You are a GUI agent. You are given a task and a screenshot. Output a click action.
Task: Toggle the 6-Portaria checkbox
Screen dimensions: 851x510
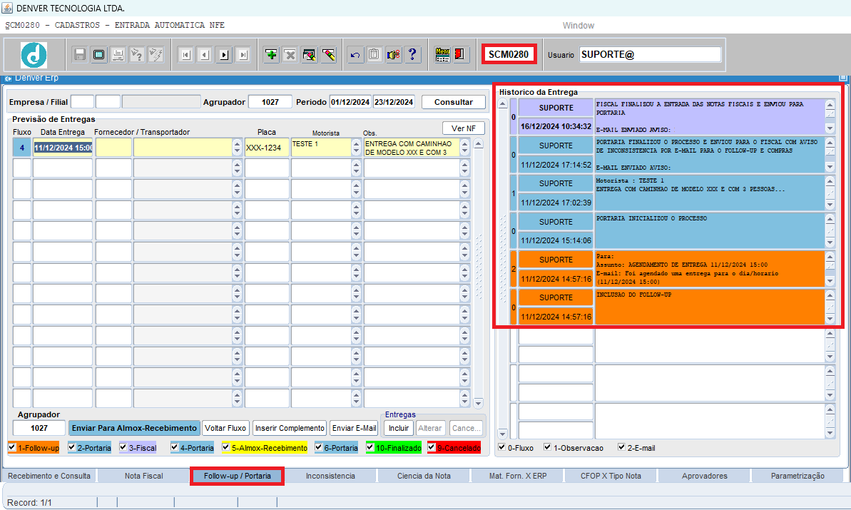point(319,447)
